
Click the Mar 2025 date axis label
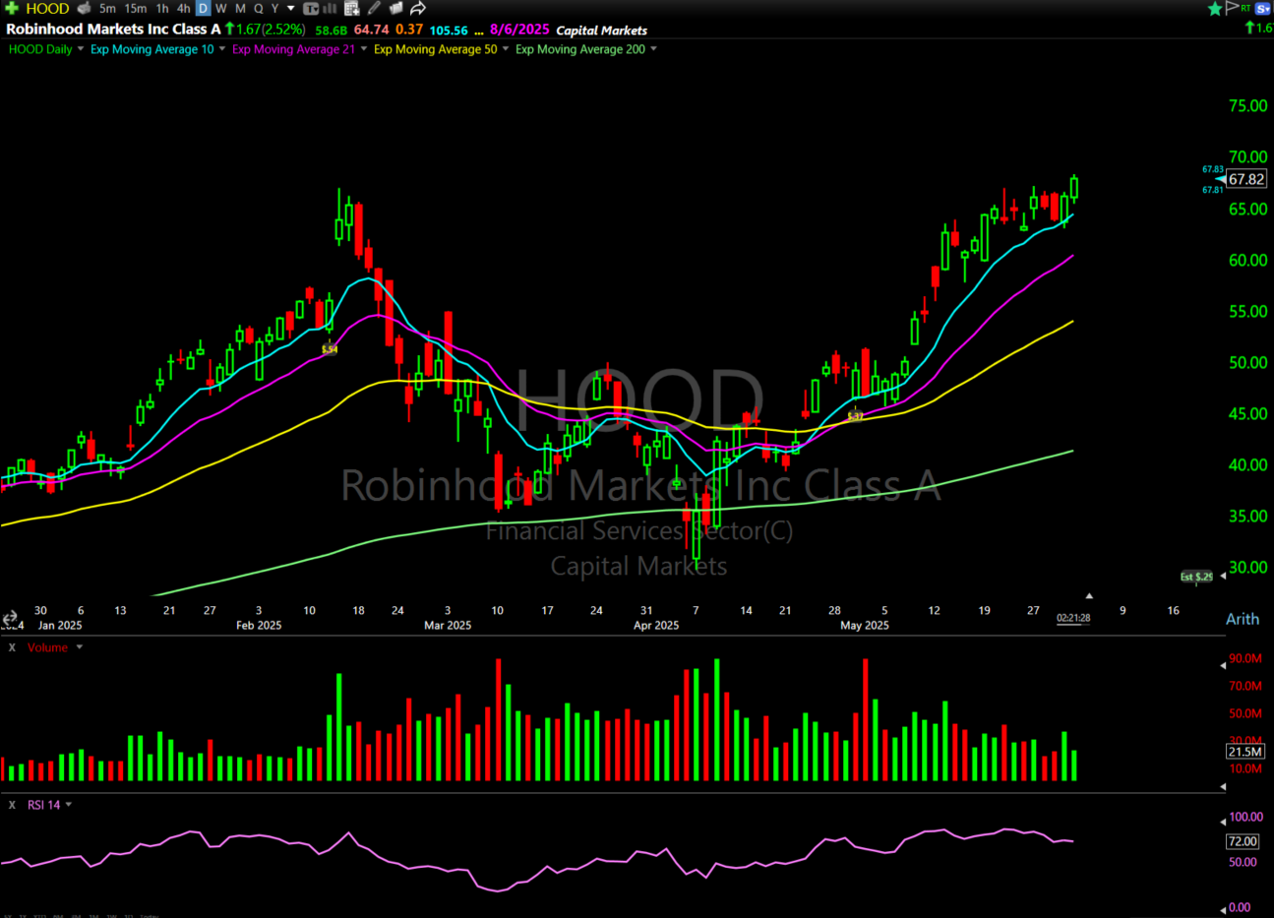448,626
